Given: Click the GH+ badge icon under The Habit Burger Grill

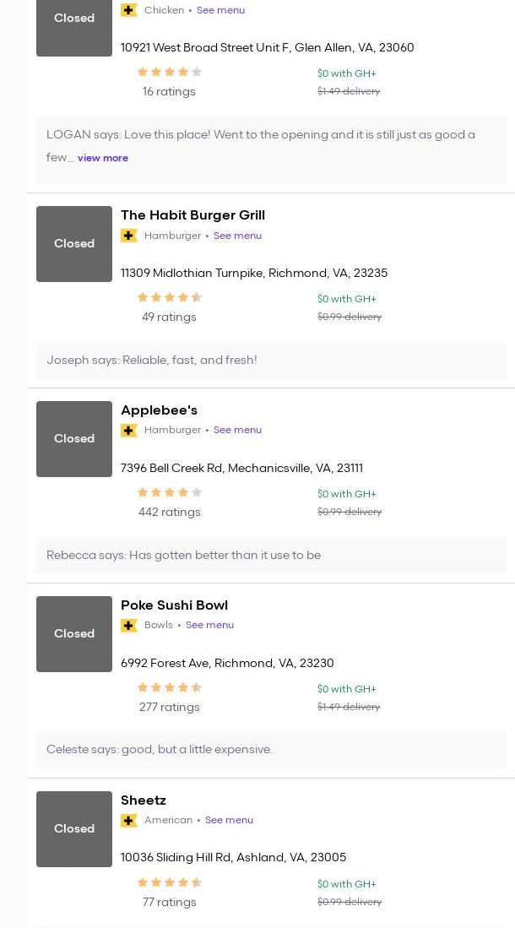Looking at the screenshot, I should click(129, 236).
